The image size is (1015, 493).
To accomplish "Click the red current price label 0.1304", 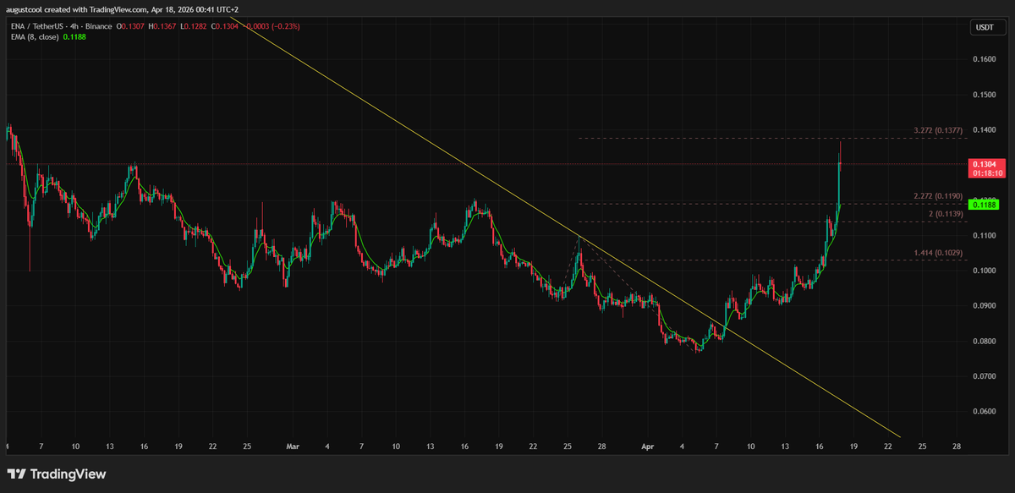I will pos(987,167).
